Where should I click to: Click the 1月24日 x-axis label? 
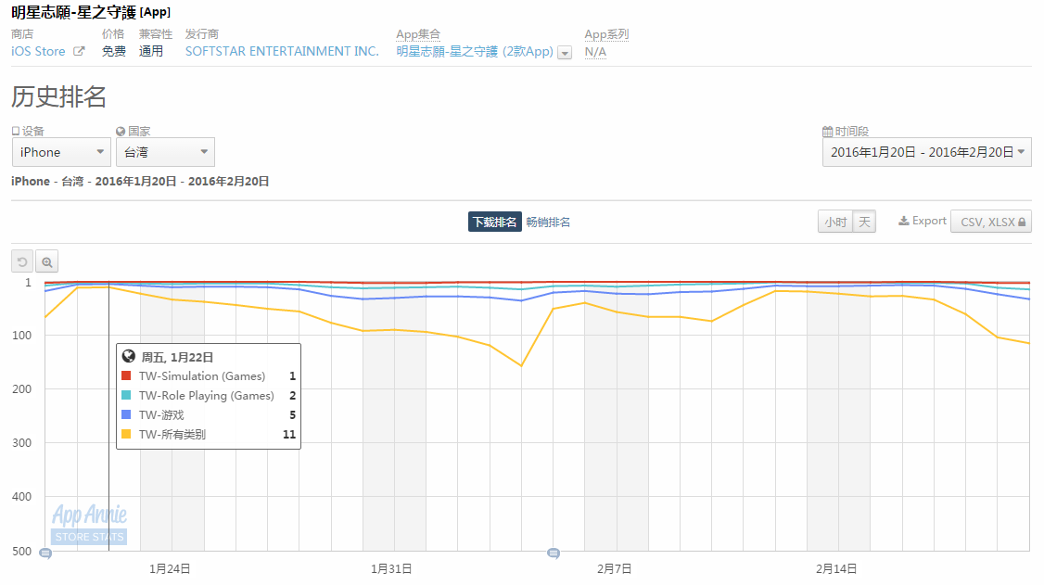(x=170, y=569)
